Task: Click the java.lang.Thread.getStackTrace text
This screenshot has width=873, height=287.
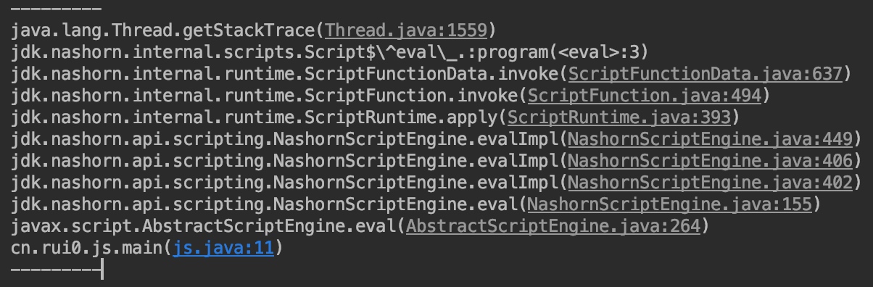Action: pyautogui.click(x=163, y=31)
